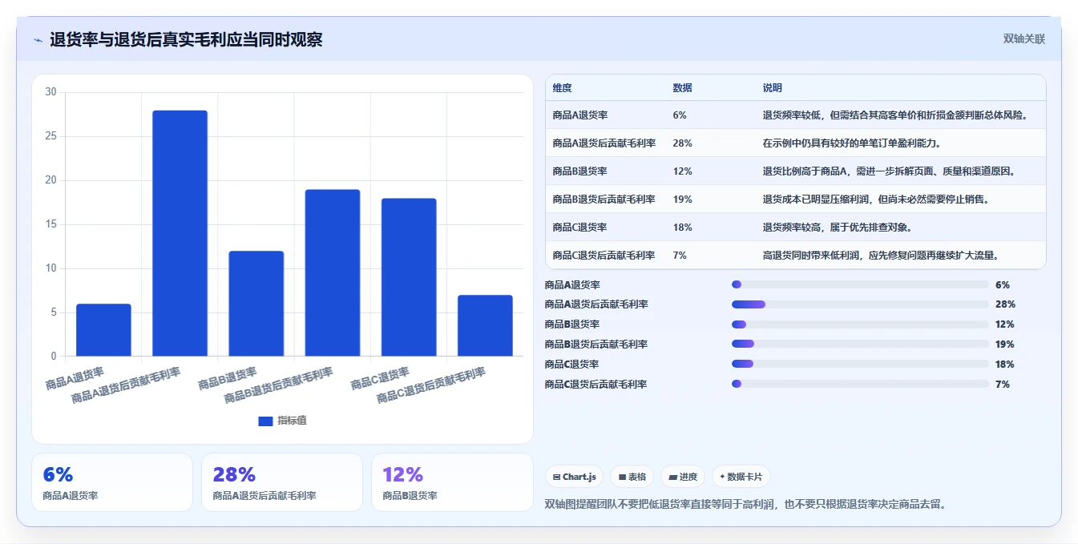Click the 7% value in the table
Image resolution: width=1078 pixels, height=544 pixels.
coord(680,256)
